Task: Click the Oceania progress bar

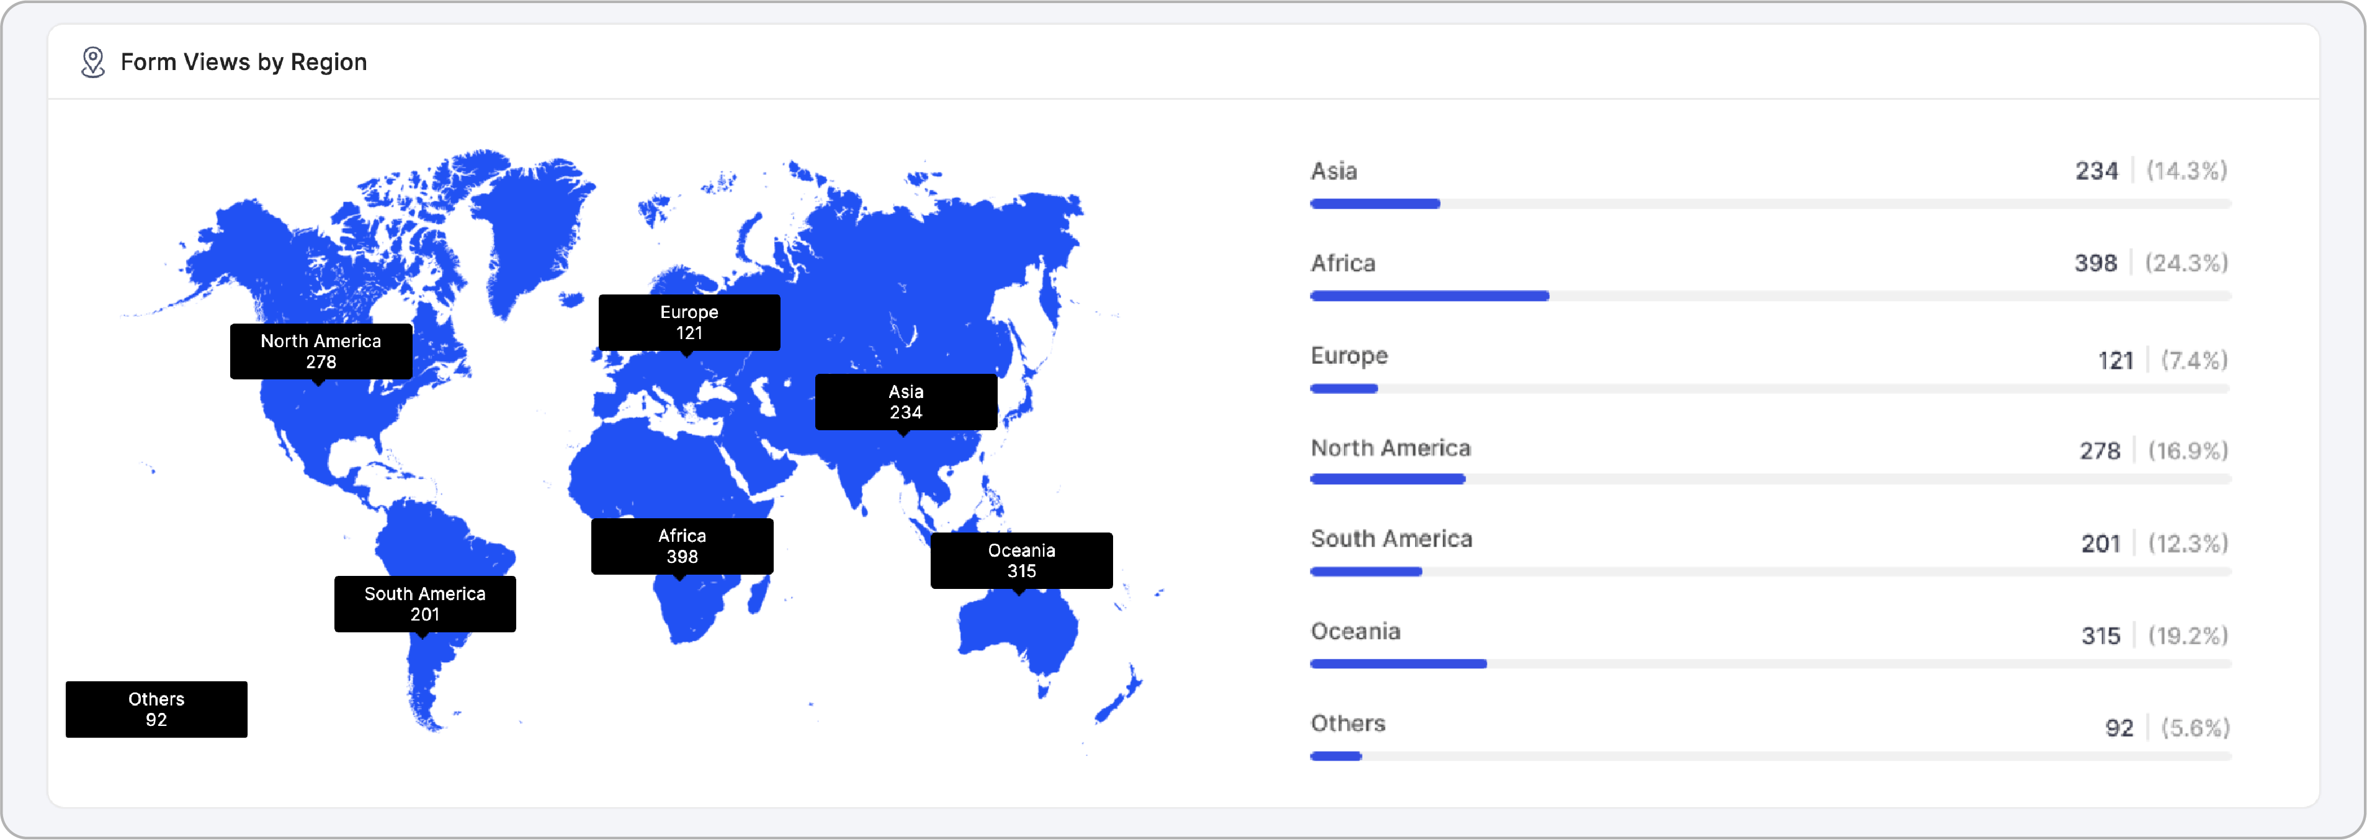Action: 1770,665
